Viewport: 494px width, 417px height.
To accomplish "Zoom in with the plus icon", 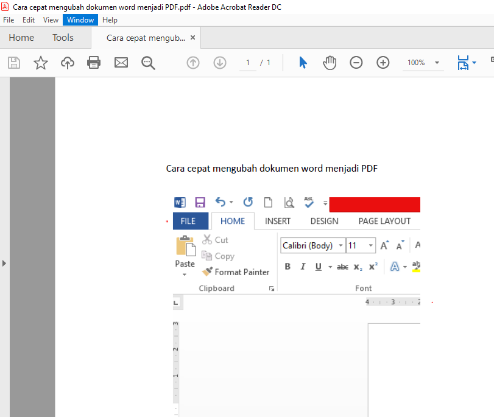I will coord(383,63).
